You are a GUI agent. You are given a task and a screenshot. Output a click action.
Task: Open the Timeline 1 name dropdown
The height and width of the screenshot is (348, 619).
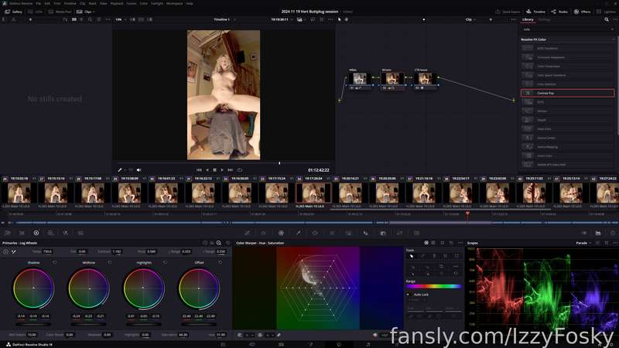tap(224, 19)
